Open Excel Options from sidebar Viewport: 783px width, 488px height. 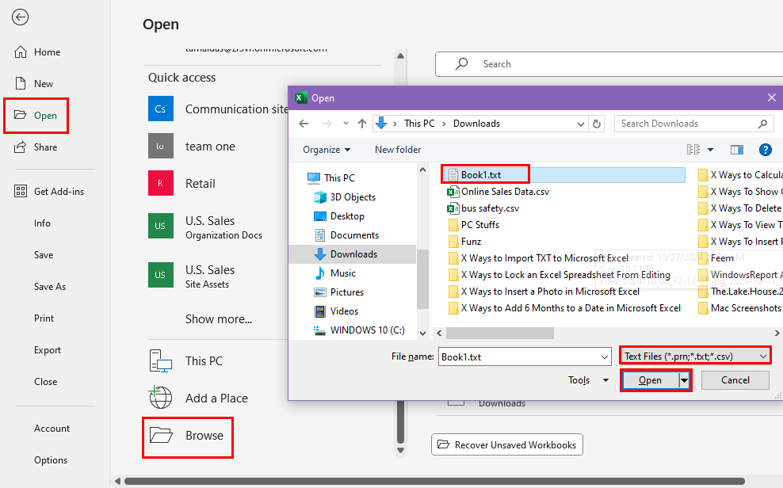51,460
